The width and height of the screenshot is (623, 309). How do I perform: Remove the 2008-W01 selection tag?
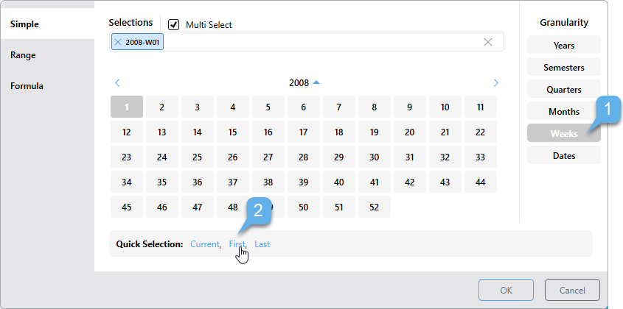point(119,42)
